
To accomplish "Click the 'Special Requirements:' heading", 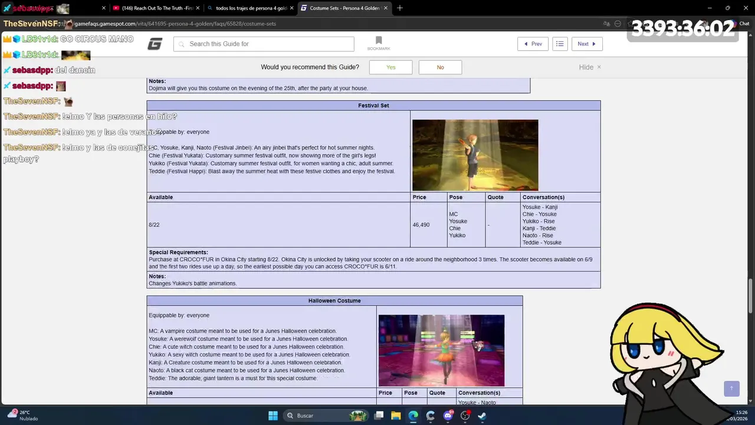I will [x=178, y=253].
